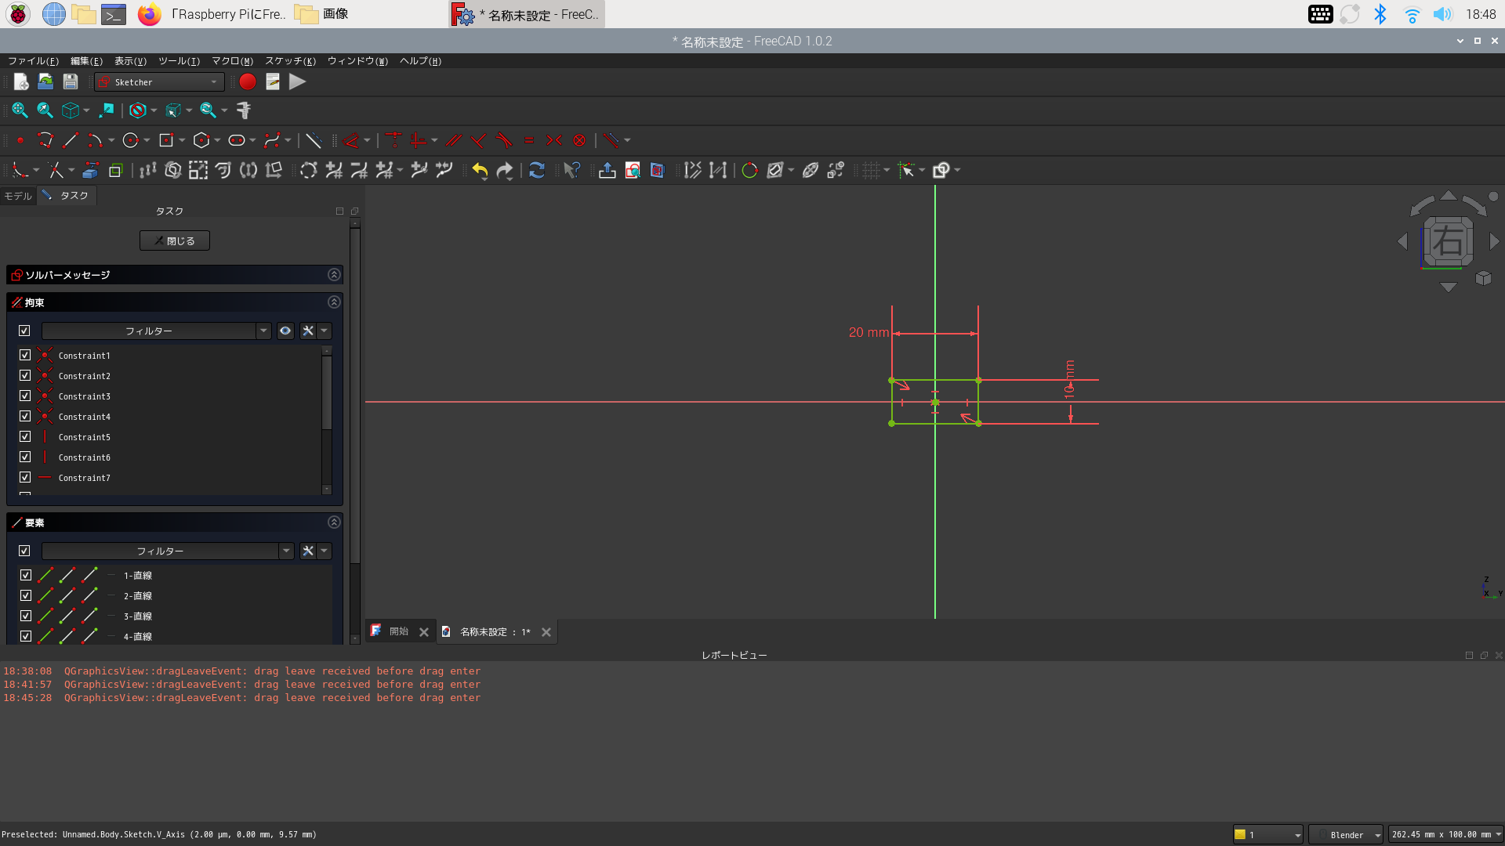Switch to the モデル tab
The width and height of the screenshot is (1505, 846).
[x=18, y=196]
